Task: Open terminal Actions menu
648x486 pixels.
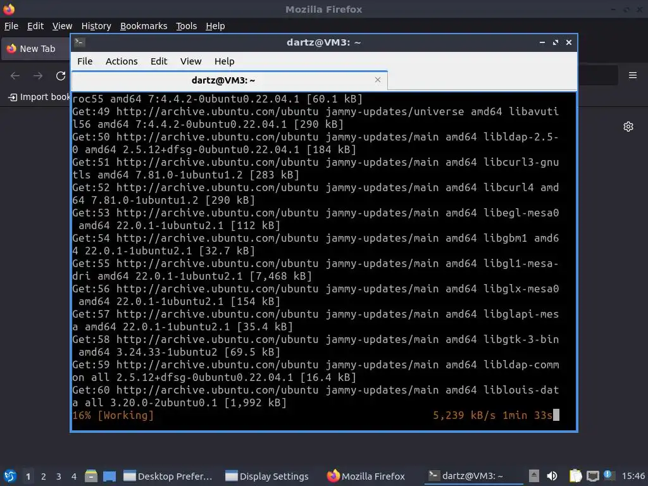Action: click(121, 61)
